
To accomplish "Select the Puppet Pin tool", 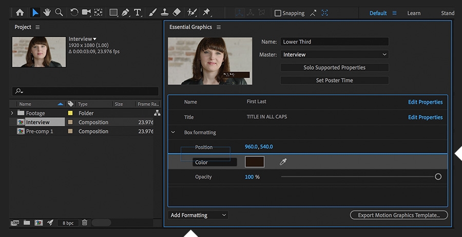I will pyautogui.click(x=206, y=12).
